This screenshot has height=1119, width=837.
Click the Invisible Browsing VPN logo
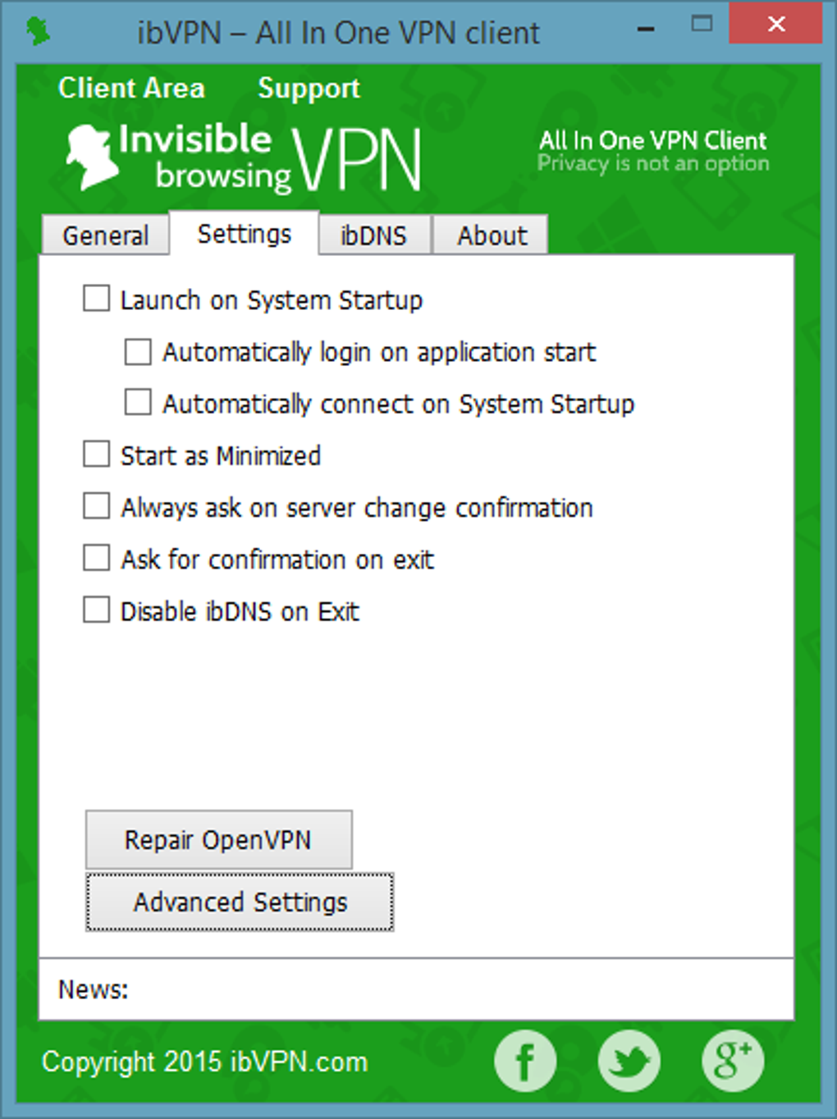[x=244, y=158]
